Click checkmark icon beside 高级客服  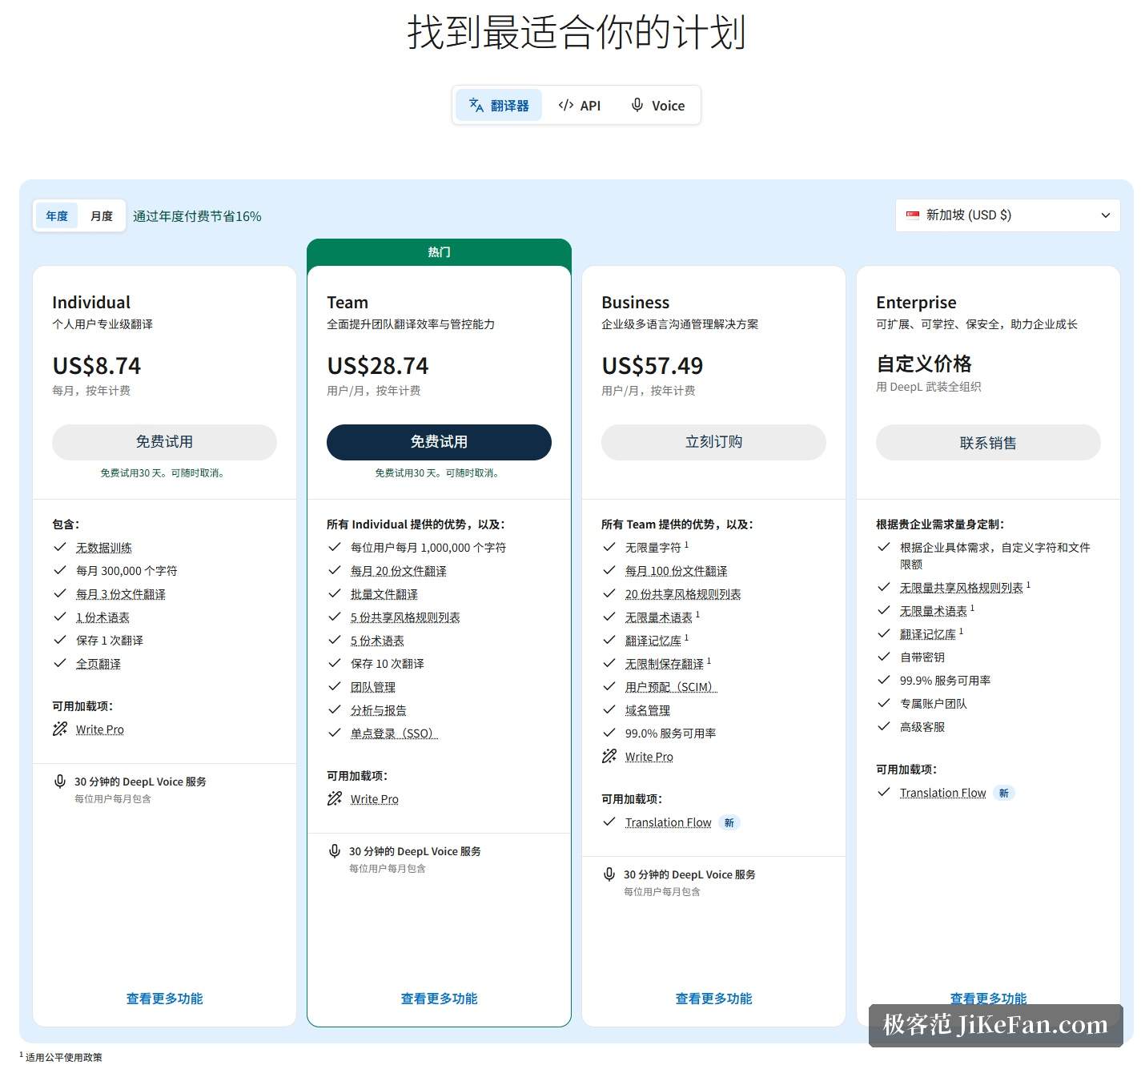884,726
